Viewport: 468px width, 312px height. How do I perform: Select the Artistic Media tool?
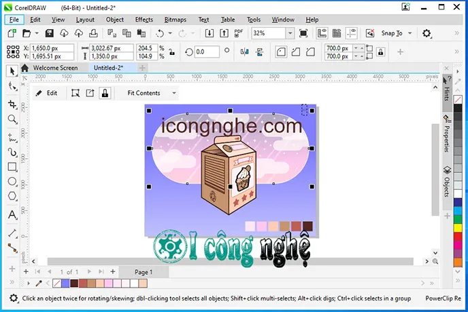[12, 153]
